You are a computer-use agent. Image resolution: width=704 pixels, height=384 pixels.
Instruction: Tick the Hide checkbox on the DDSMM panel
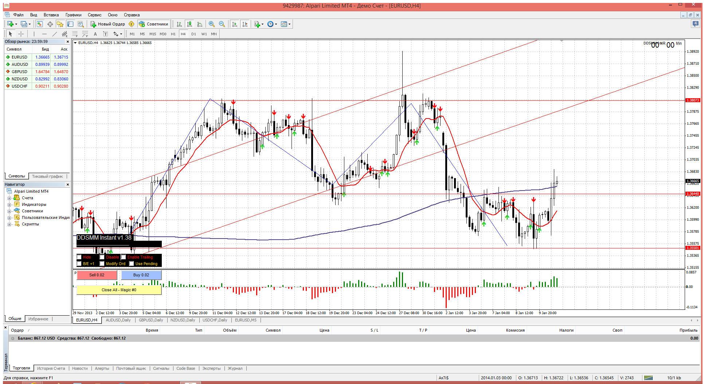tap(79, 257)
